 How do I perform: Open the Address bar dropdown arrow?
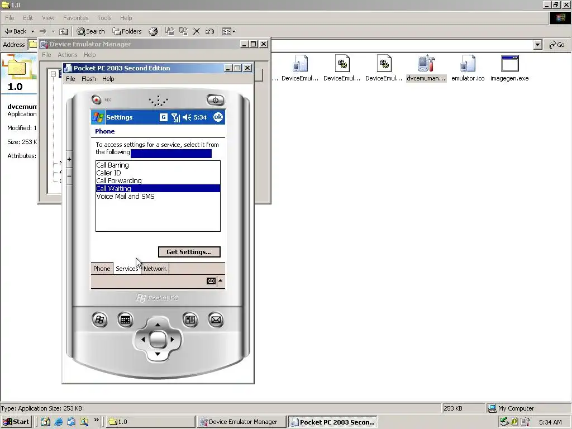tap(537, 45)
